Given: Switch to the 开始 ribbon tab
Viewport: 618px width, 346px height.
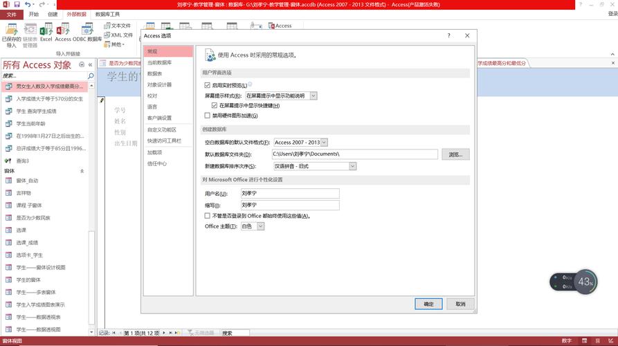Looking at the screenshot, I should [34, 15].
